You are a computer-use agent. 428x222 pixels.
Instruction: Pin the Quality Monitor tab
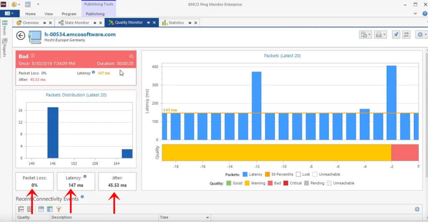[x=148, y=22]
